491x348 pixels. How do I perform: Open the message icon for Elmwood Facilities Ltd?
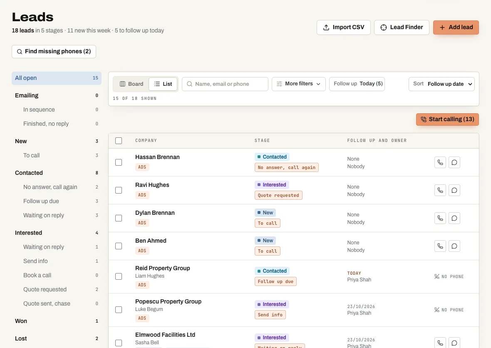point(454,343)
